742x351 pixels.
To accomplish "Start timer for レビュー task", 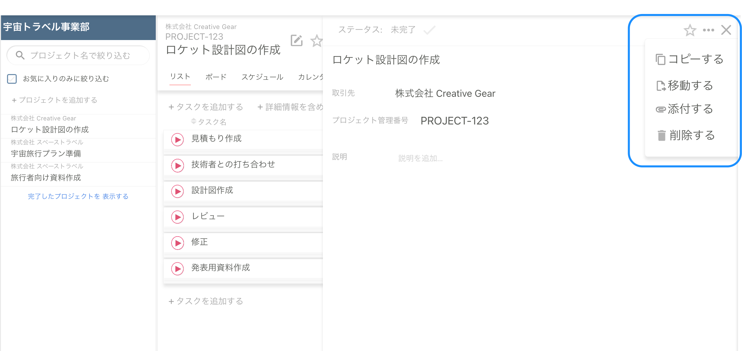I will (x=177, y=217).
